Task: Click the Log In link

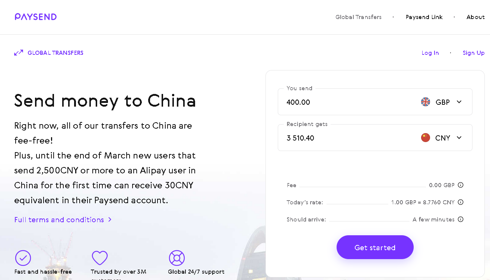Action: tap(430, 53)
